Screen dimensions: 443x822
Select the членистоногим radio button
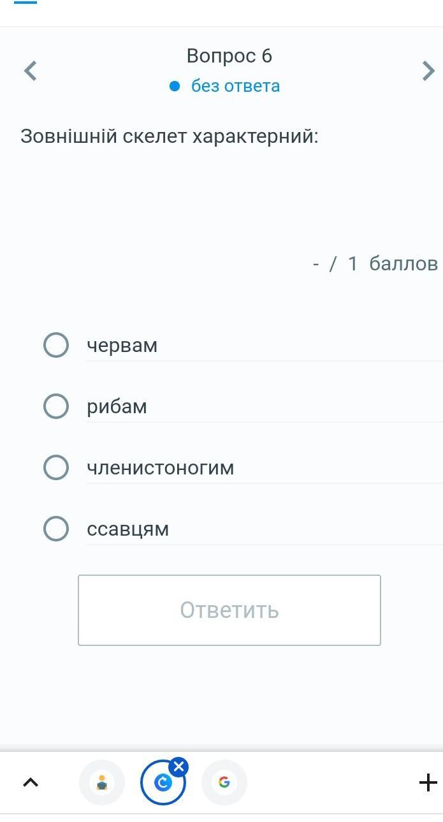[x=56, y=467]
